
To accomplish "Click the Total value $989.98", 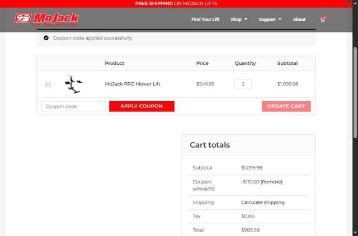I will coord(250,230).
